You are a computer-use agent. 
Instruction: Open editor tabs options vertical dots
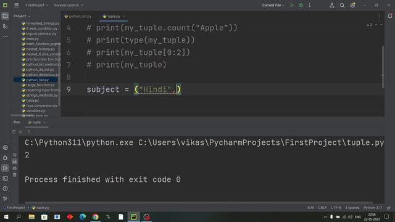tap(380, 16)
